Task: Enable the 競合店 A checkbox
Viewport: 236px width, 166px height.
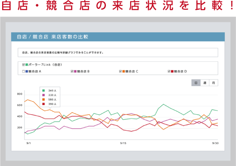Action: coord(23,72)
